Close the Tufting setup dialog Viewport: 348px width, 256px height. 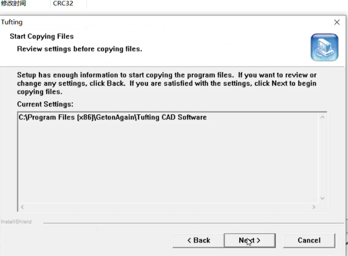point(337,22)
